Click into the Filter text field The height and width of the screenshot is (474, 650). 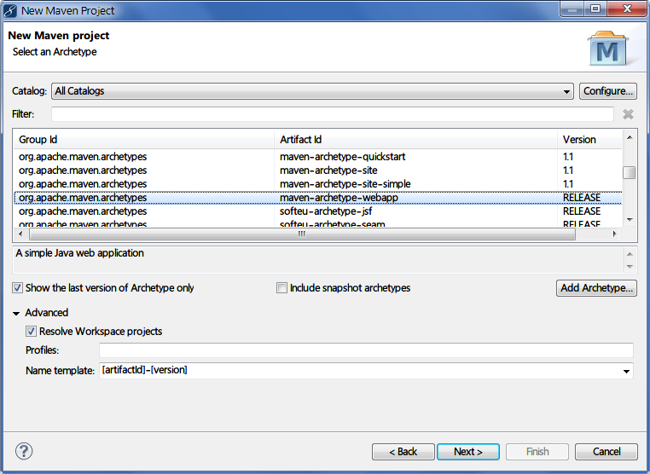[x=332, y=114]
